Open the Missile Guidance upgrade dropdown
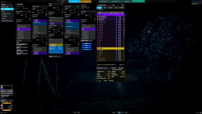This screenshot has height=114, width=202. [x=22, y=54]
